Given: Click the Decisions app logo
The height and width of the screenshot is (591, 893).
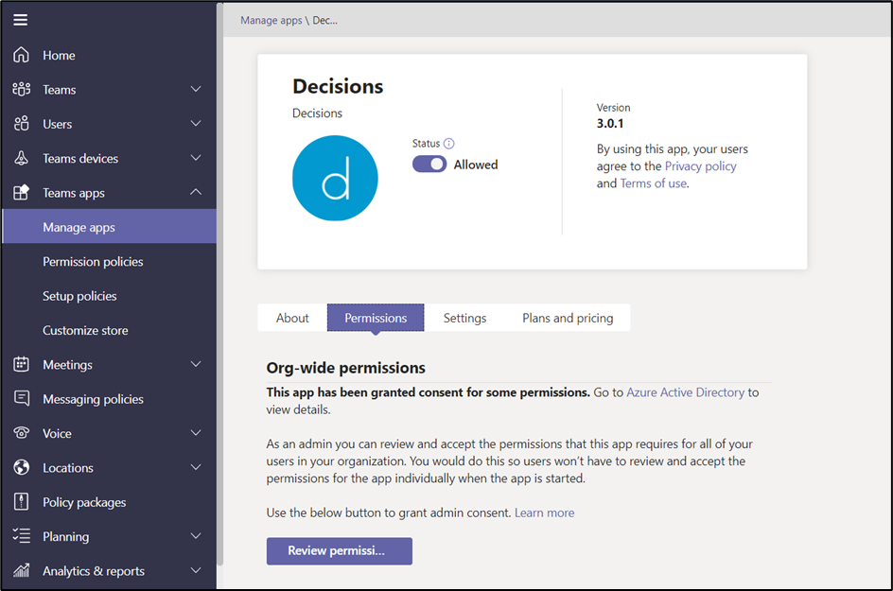Looking at the screenshot, I should pyautogui.click(x=335, y=178).
